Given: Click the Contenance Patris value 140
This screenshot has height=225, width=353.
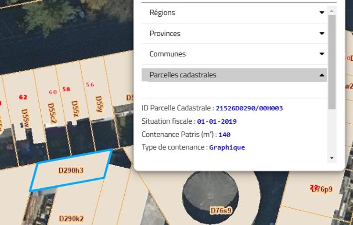Looking at the screenshot, I should [x=224, y=135].
